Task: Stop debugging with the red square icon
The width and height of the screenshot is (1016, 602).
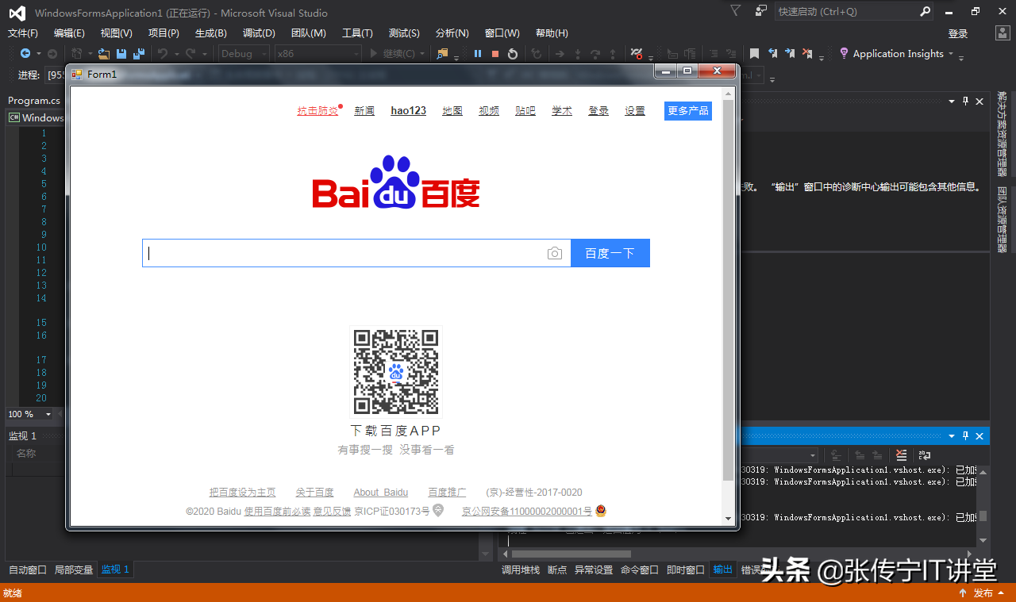Action: 495,54
